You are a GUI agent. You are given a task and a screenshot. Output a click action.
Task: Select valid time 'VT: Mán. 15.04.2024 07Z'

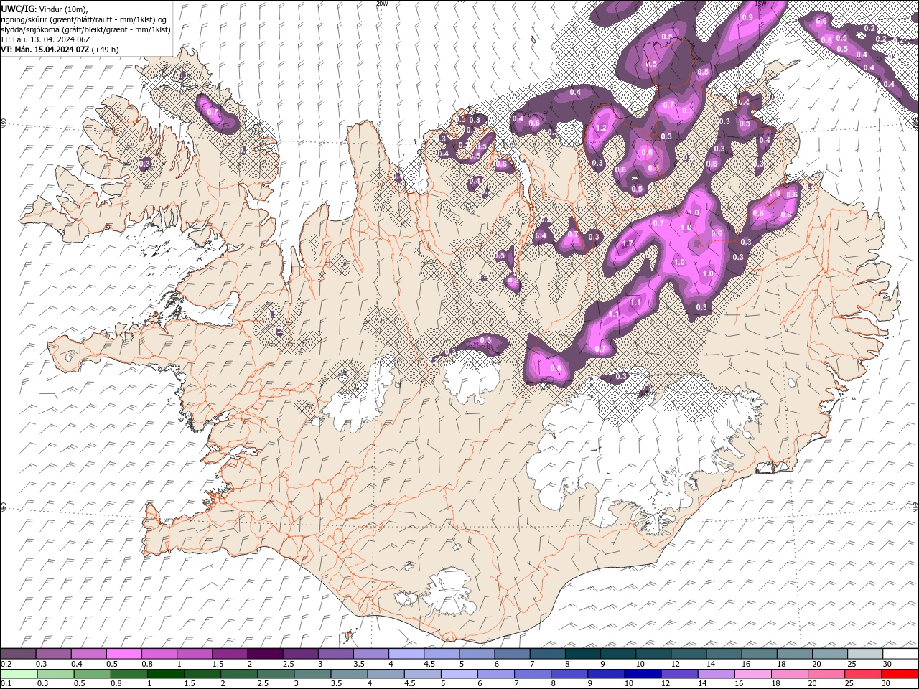(x=45, y=50)
